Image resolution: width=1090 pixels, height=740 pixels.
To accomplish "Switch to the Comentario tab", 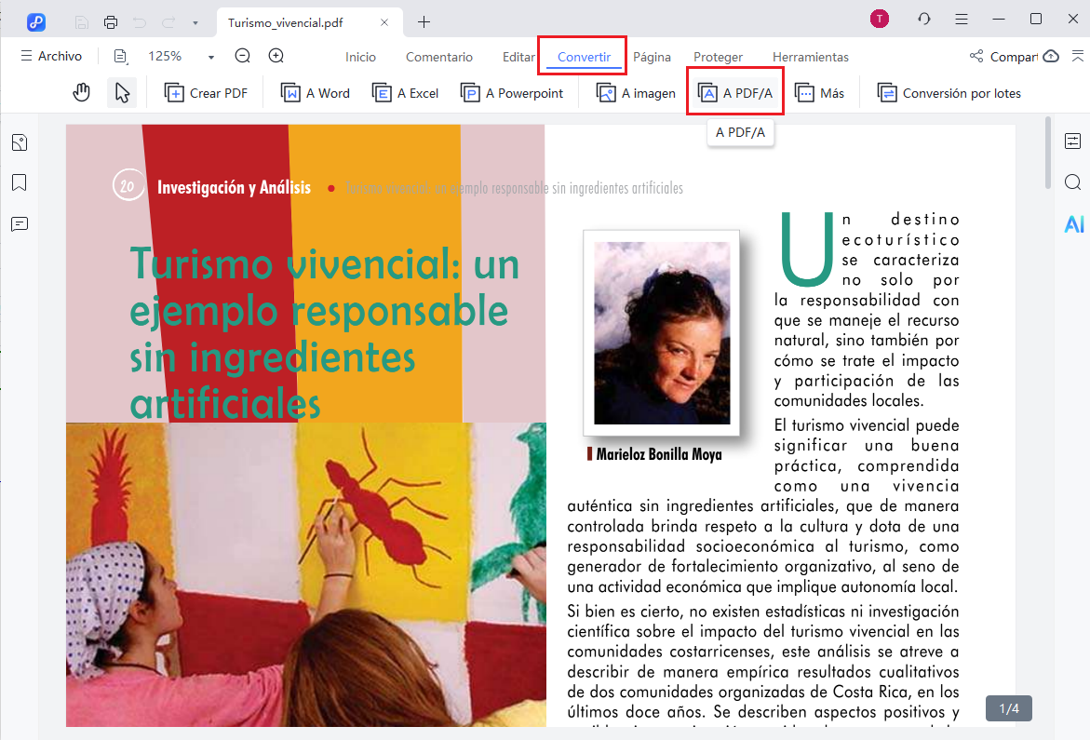I will 438,57.
